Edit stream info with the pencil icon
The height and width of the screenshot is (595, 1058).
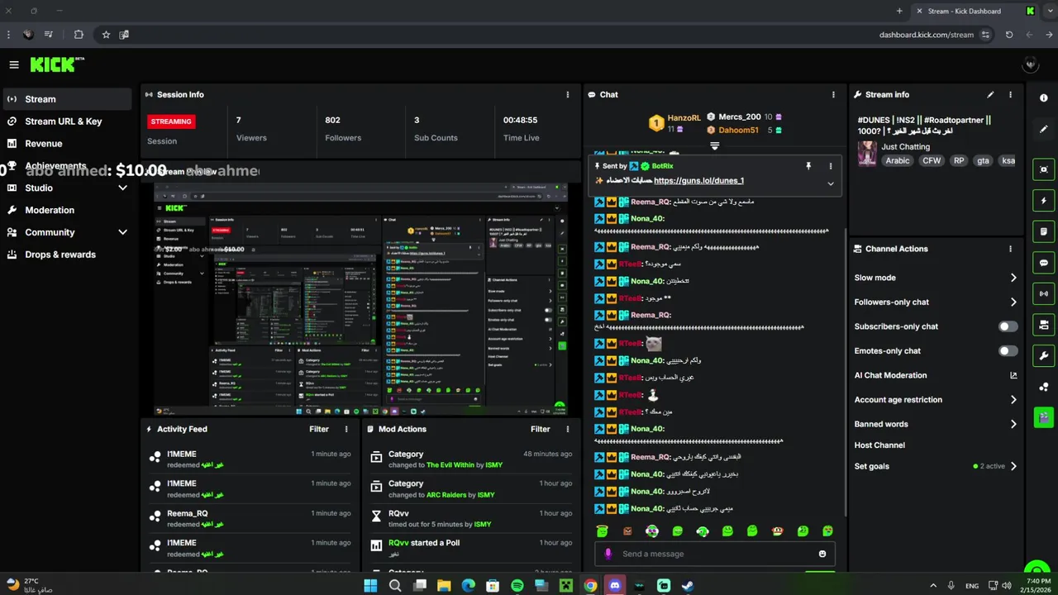(990, 94)
